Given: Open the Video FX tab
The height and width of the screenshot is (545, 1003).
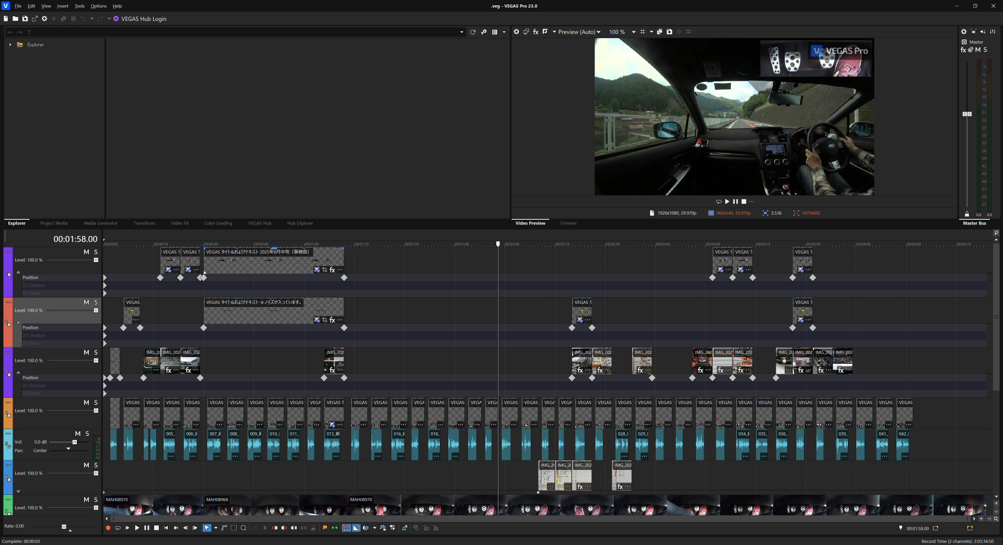Looking at the screenshot, I should click(180, 223).
